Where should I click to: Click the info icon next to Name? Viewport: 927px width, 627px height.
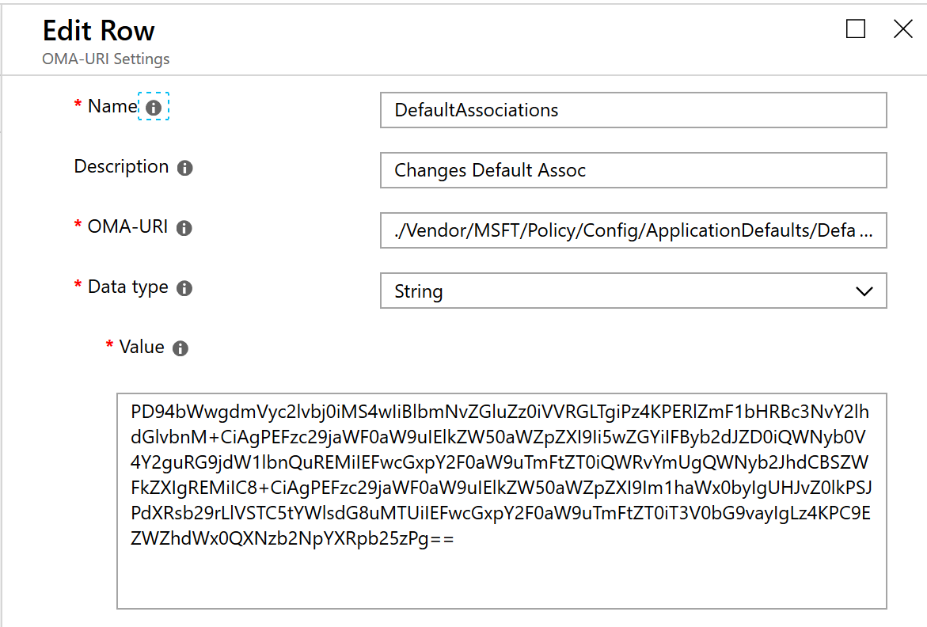pyautogui.click(x=154, y=107)
